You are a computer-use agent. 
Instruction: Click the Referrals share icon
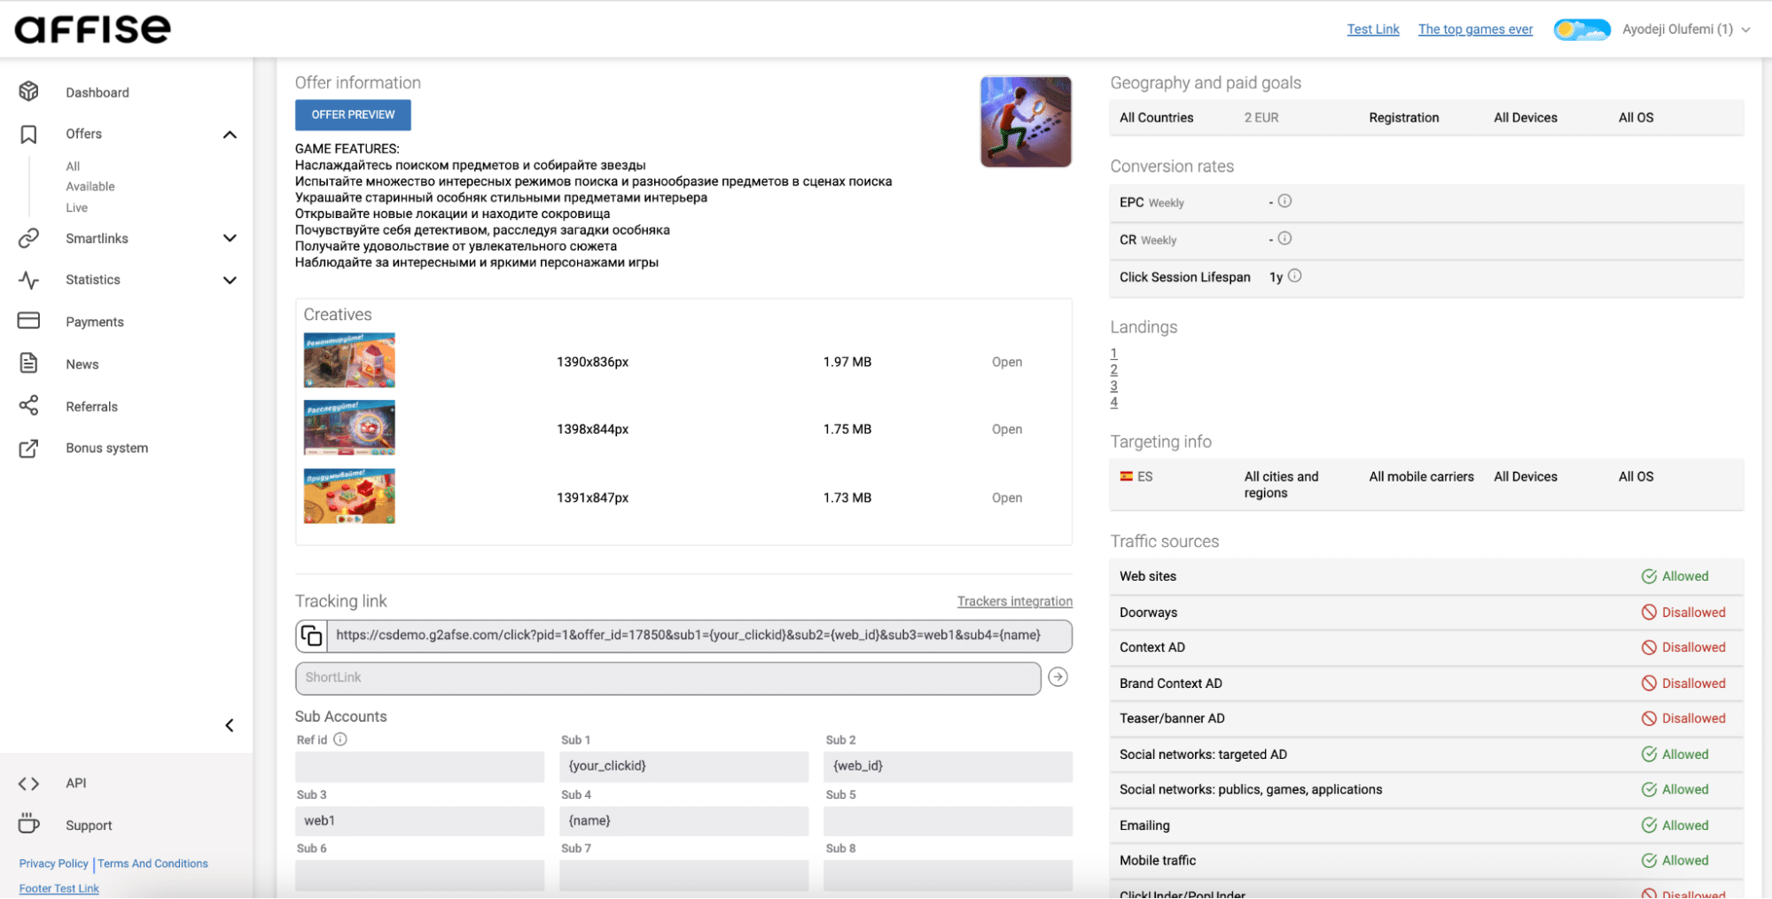28,406
